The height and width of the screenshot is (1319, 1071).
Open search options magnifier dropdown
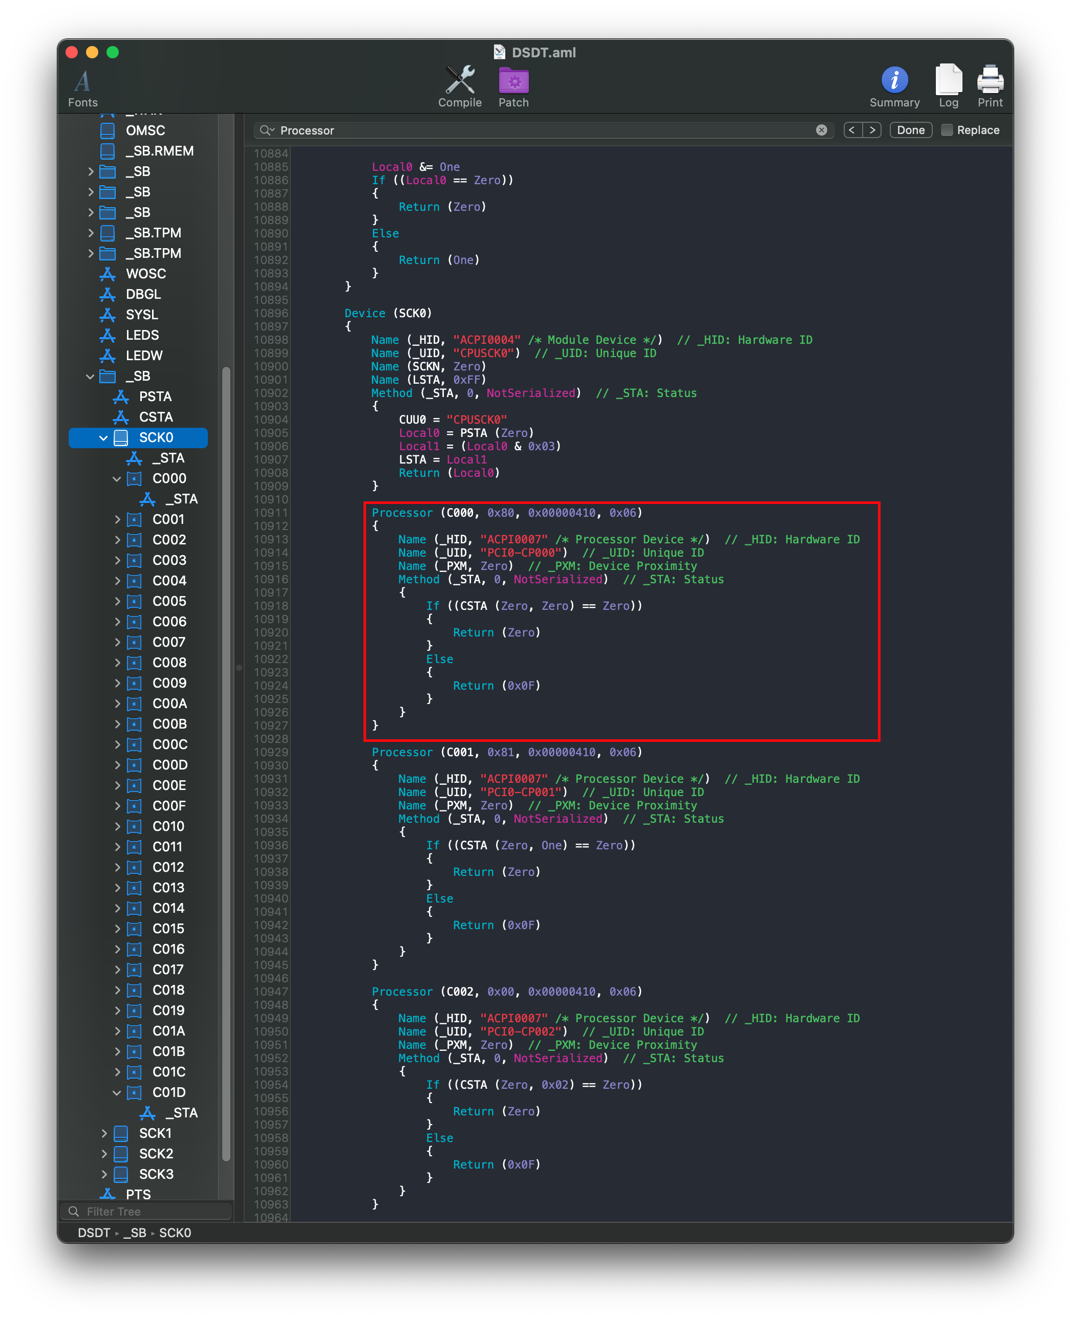coord(268,130)
